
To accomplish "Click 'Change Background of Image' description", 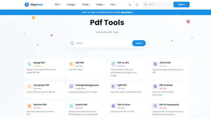I will click(x=83, y=92).
